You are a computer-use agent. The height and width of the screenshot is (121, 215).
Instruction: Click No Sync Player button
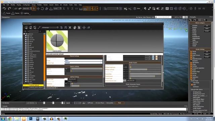tap(100, 103)
